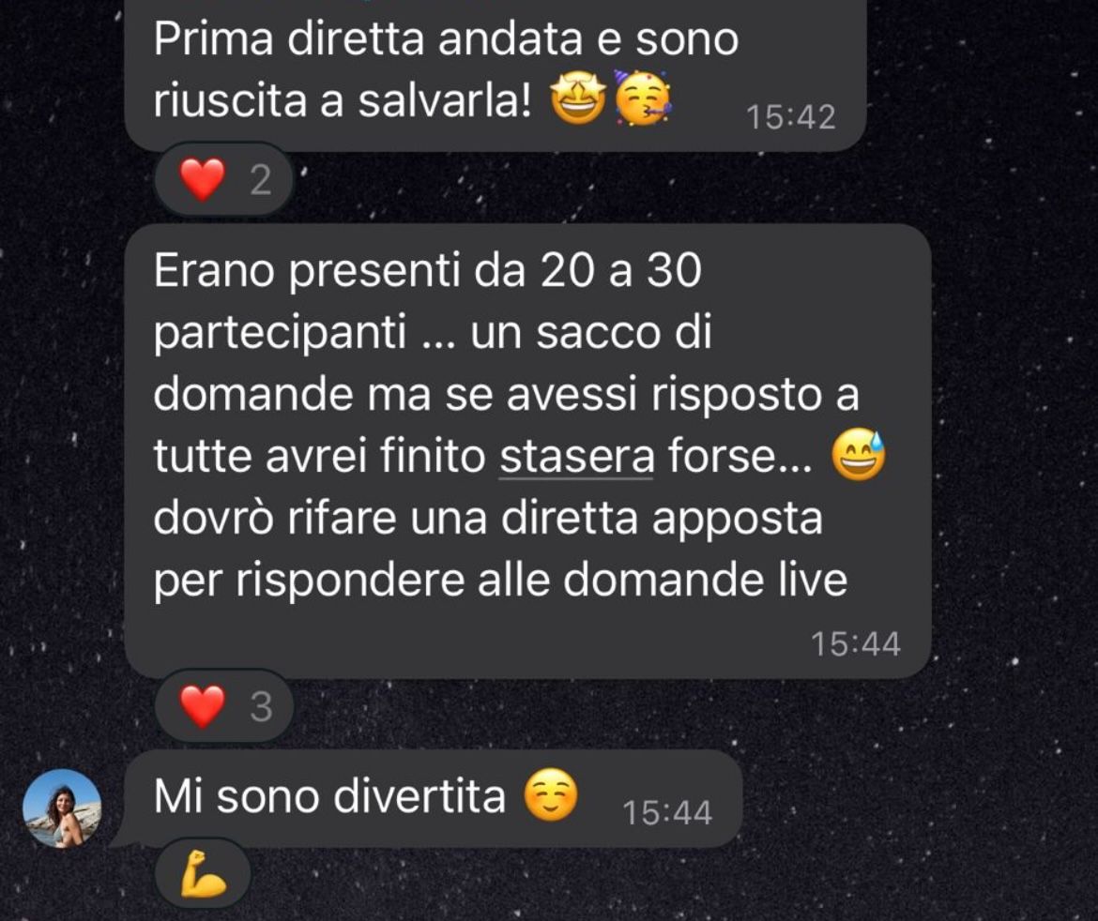Select the star-eyes emoji in first message
Image resolution: width=1098 pixels, height=921 pixels.
(578, 100)
